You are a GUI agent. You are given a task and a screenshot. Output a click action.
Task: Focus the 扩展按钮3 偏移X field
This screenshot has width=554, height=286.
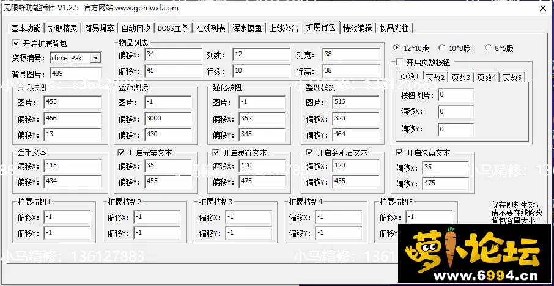tap(249, 217)
